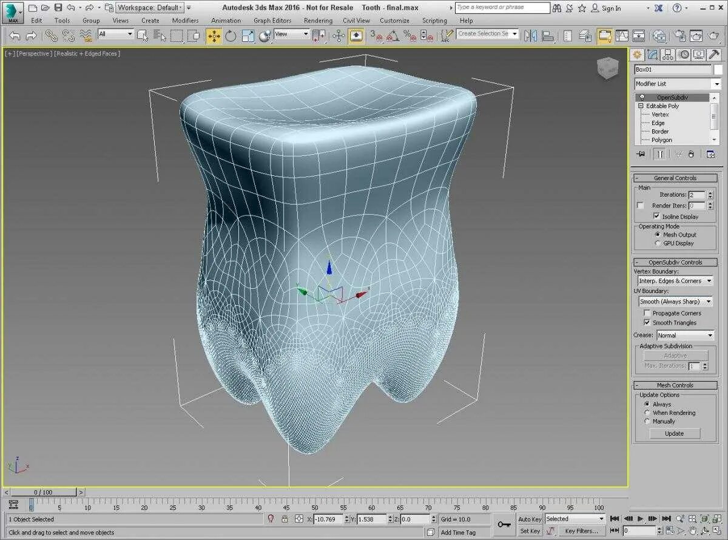
Task: Switch to the Hierarchy command panel tab
Action: [669, 54]
